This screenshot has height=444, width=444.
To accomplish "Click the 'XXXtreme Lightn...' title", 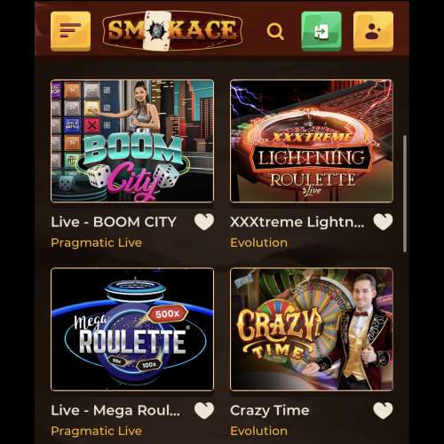I will pos(297,222).
